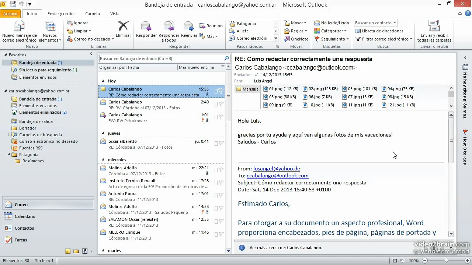Toggle category box on Carlos Cabalango 12:40 message
This screenshot has width=472, height=265.
click(x=216, y=105)
